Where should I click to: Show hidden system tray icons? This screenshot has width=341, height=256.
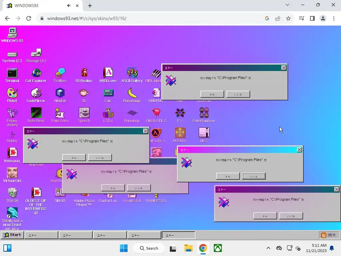pos(268,248)
